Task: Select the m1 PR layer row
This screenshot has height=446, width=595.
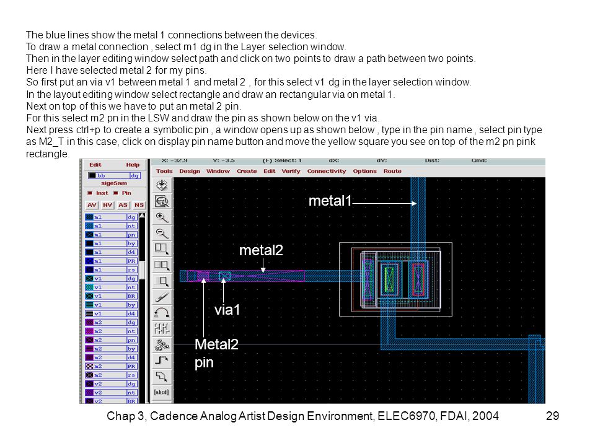Action: click(111, 261)
